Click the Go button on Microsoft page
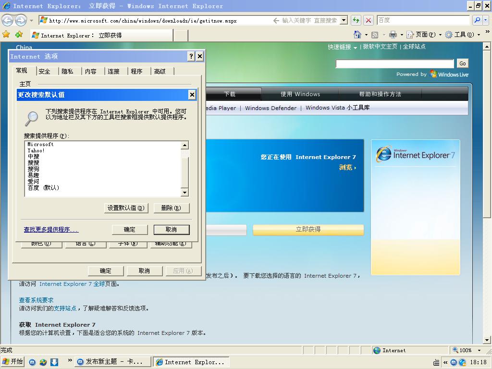This screenshot has width=492, height=369. (x=463, y=63)
